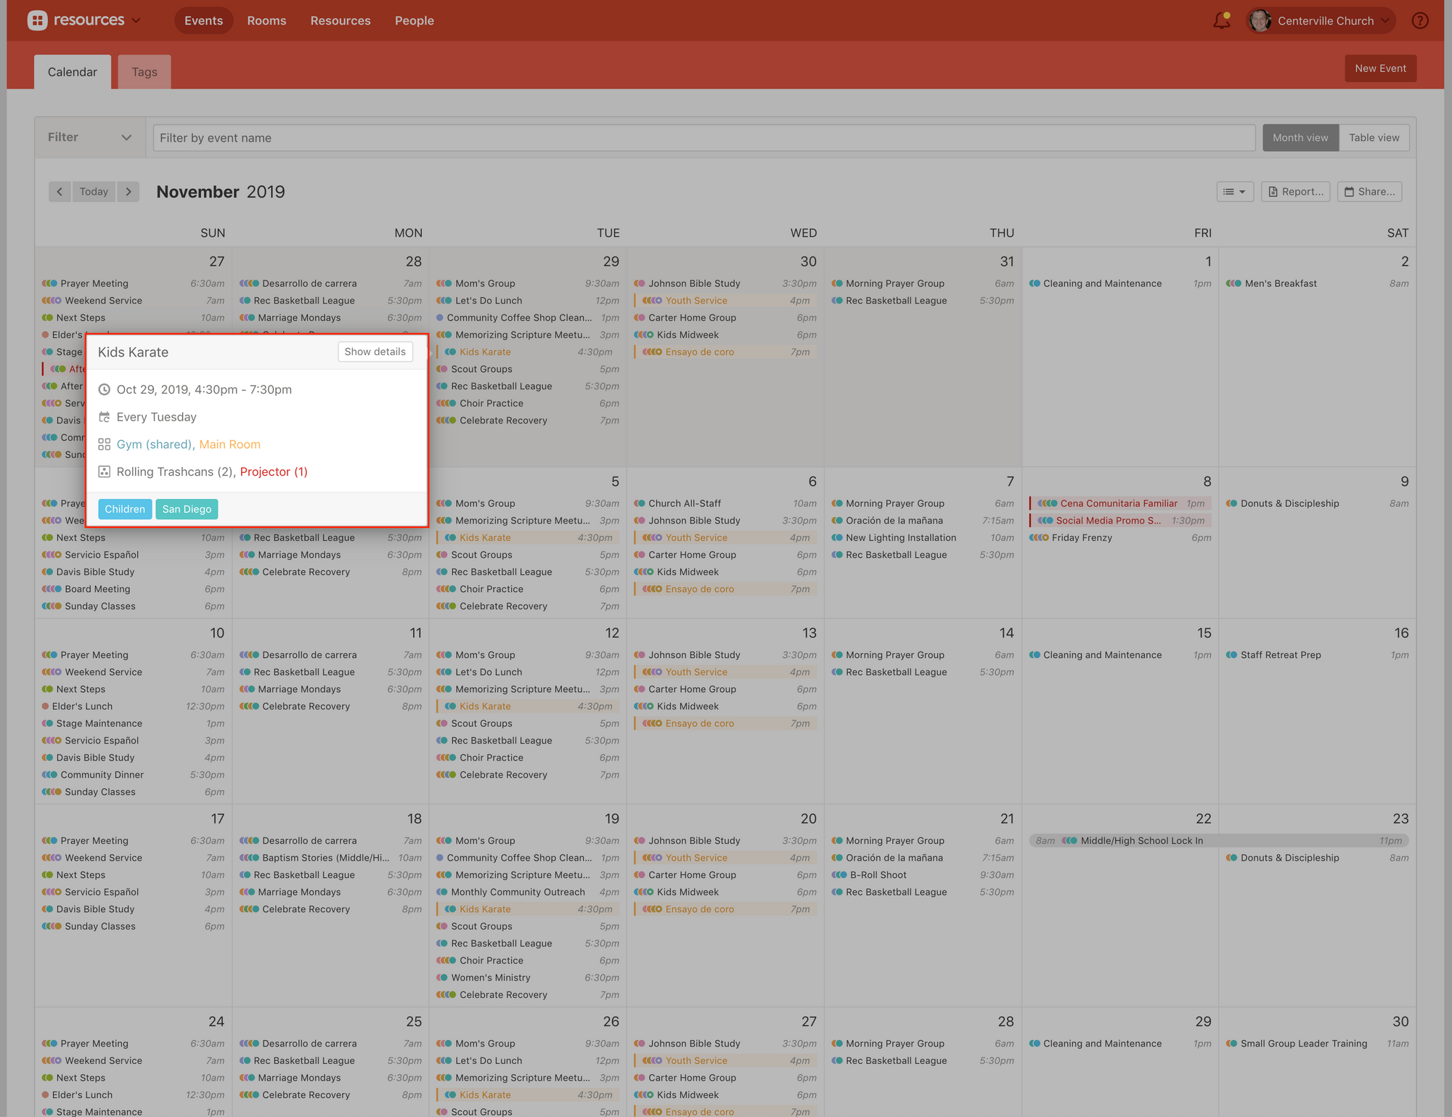Open the list display options dropdown
Image resolution: width=1452 pixels, height=1117 pixels.
pyautogui.click(x=1234, y=192)
